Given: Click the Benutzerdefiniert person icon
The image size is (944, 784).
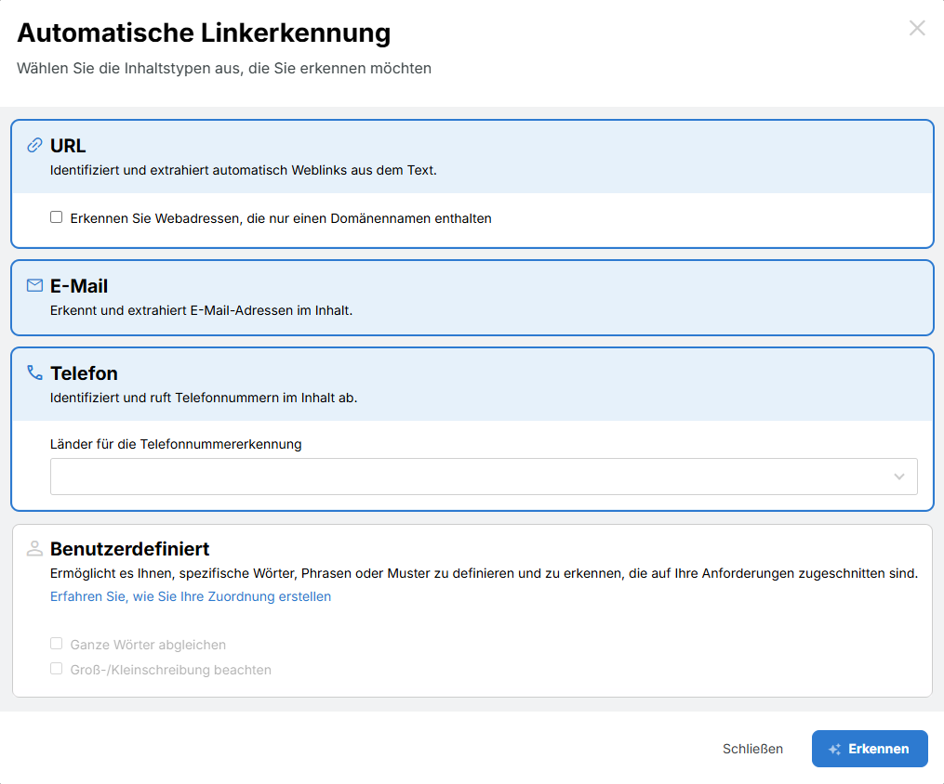Looking at the screenshot, I should (x=35, y=548).
